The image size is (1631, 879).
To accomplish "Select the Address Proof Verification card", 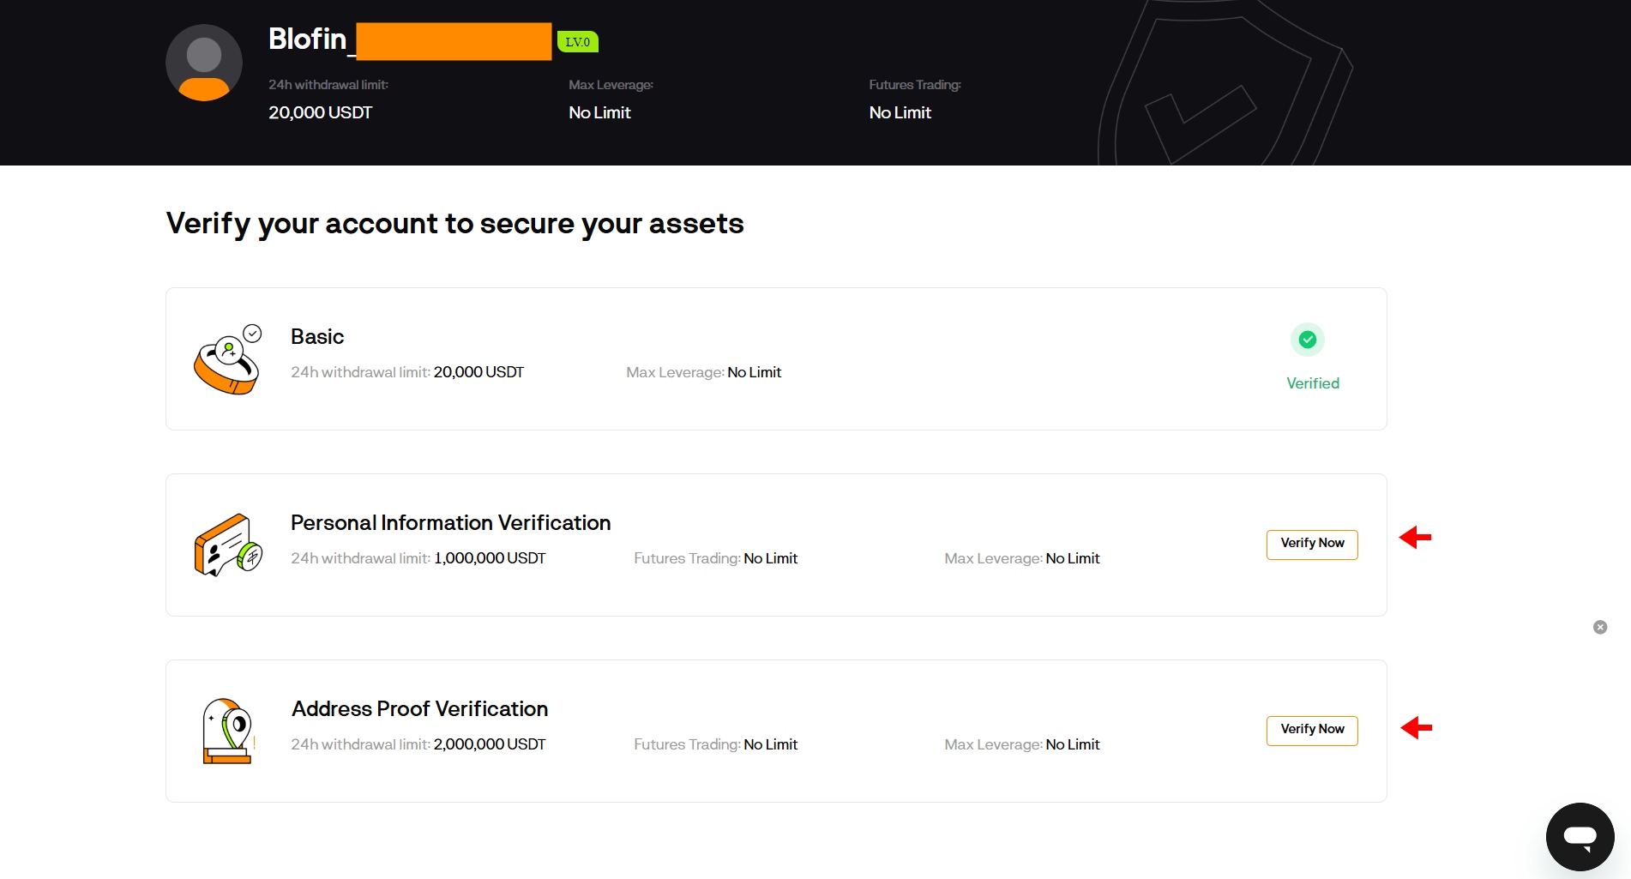I will pyautogui.click(x=772, y=731).
